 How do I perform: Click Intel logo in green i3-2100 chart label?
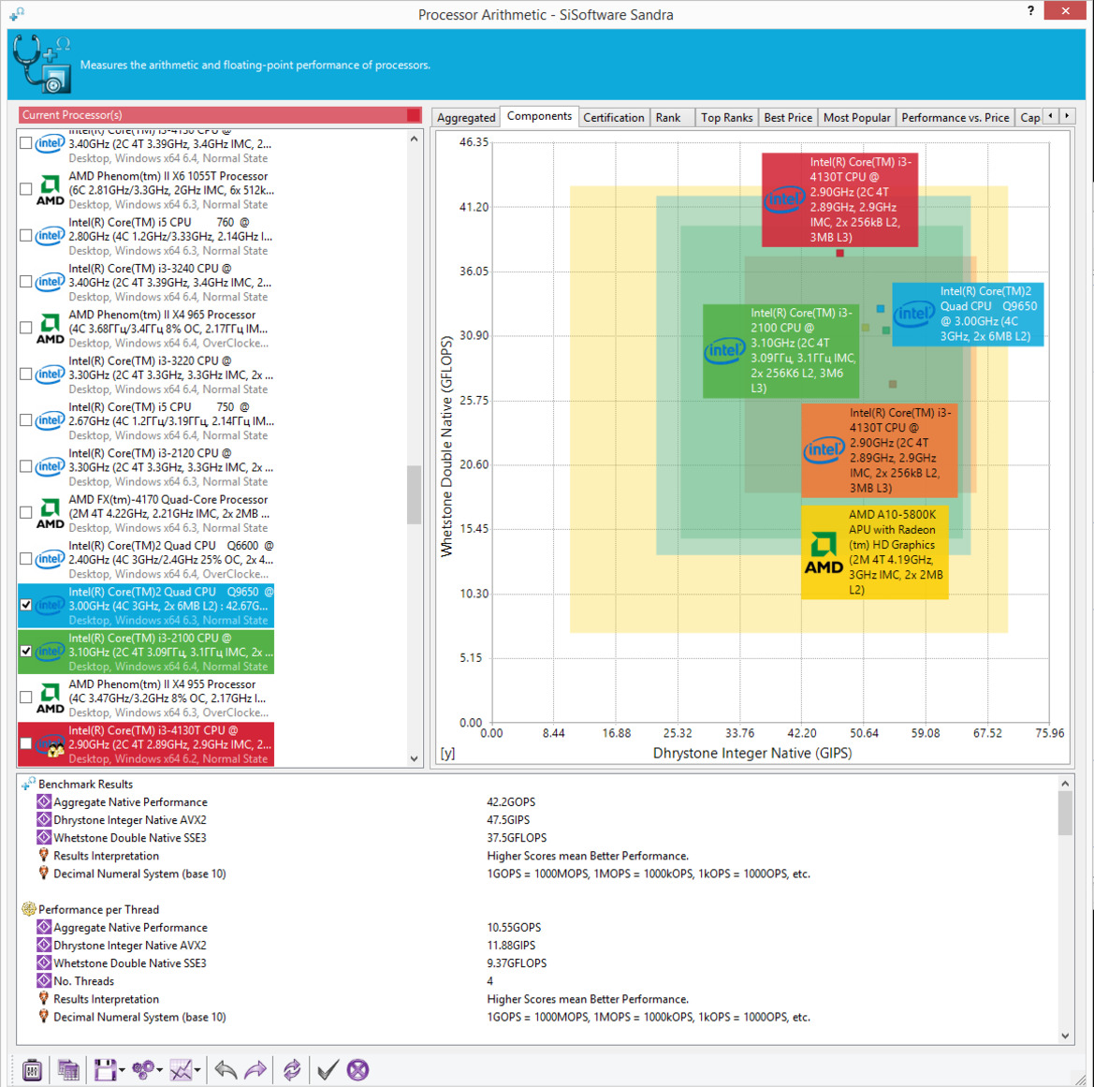(x=724, y=350)
